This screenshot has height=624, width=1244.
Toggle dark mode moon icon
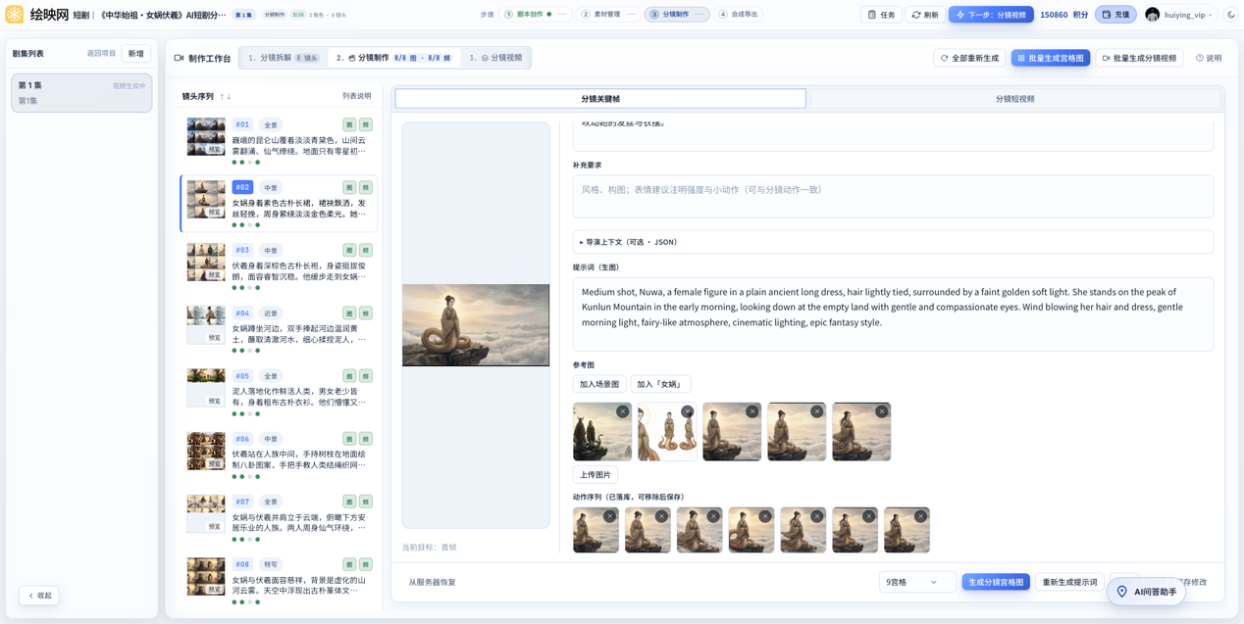1230,15
